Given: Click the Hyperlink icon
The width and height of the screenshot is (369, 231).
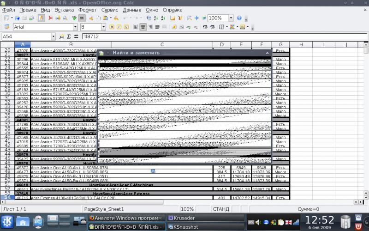Looking at the screenshot, I should (x=149, y=18).
